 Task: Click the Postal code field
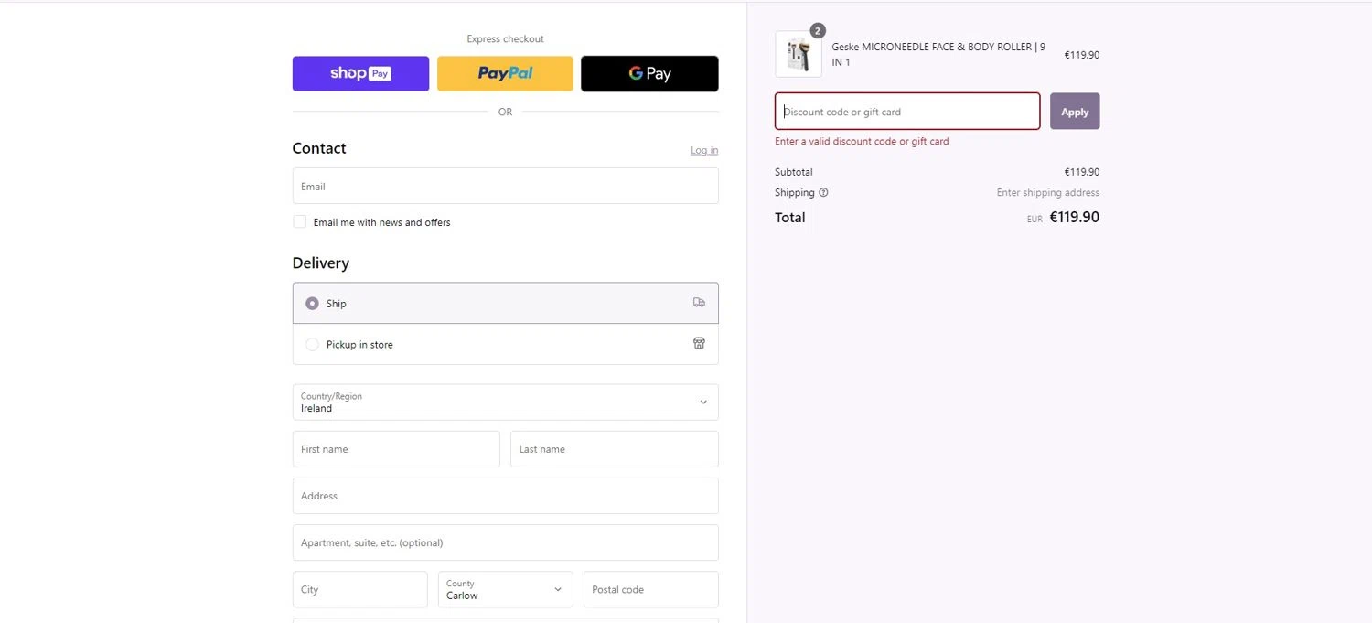click(x=650, y=590)
